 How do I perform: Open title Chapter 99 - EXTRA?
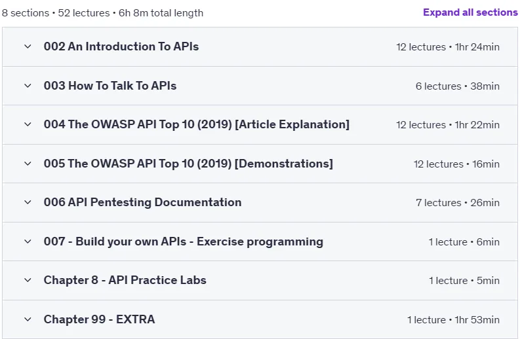[99, 319]
